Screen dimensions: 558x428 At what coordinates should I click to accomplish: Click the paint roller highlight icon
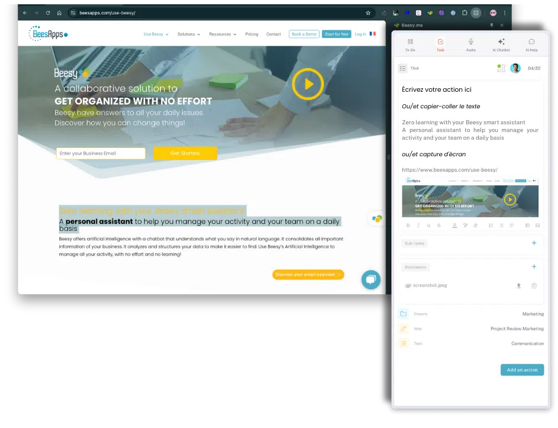pos(465,226)
